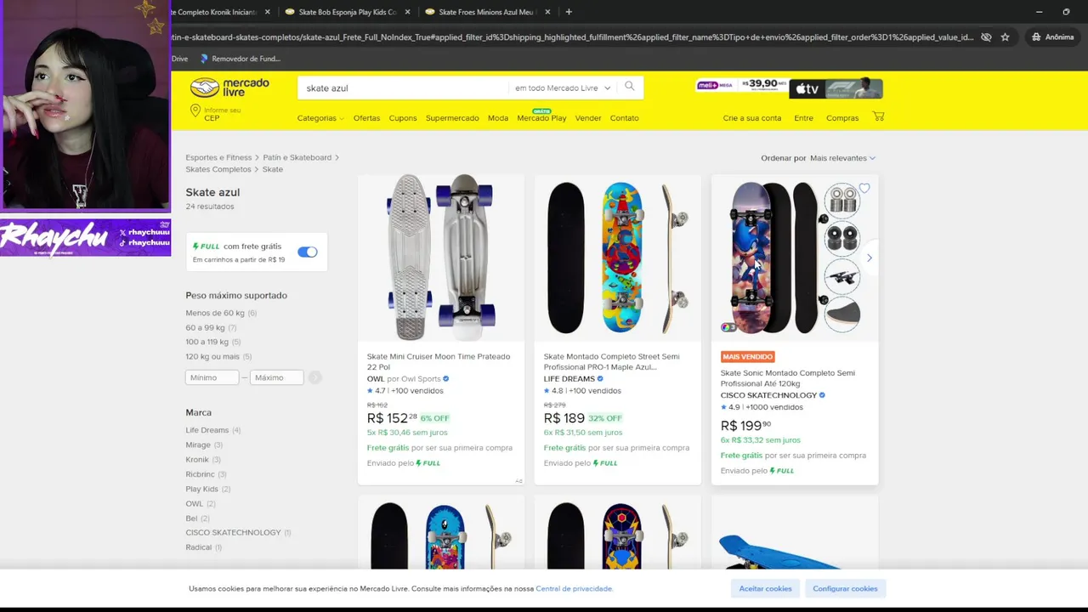
Task: Expand the Categorias menu
Action: (x=320, y=118)
